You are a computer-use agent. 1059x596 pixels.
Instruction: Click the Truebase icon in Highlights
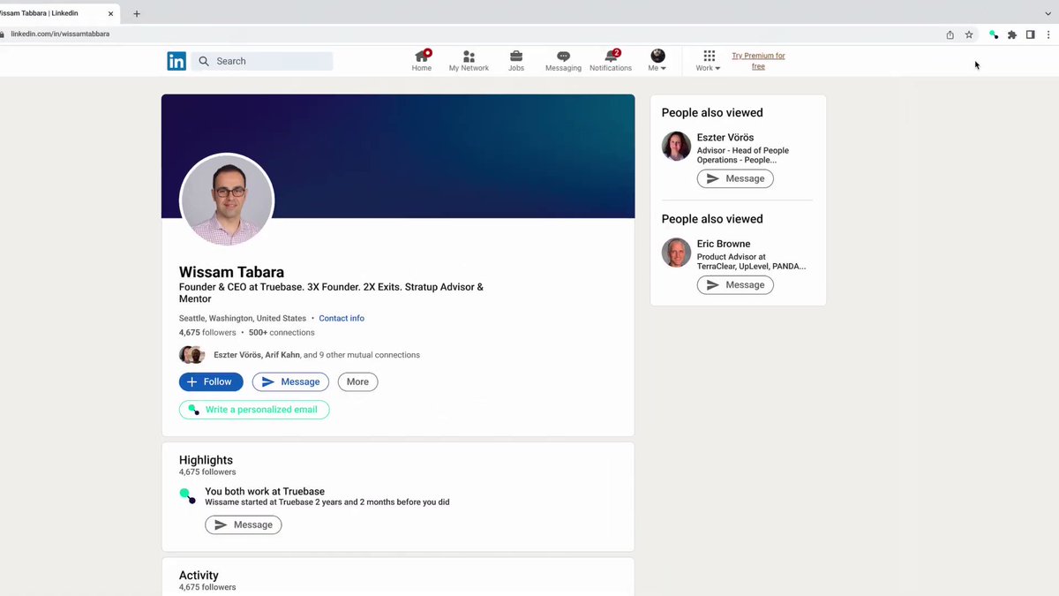click(x=187, y=495)
